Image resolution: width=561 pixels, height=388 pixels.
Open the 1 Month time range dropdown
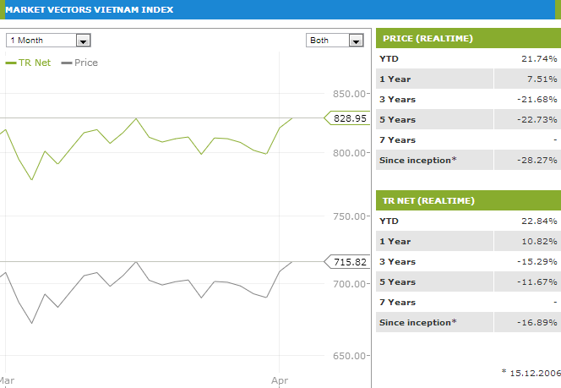click(x=48, y=40)
